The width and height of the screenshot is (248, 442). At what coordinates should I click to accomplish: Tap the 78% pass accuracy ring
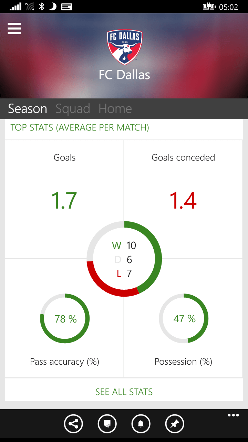point(65,318)
